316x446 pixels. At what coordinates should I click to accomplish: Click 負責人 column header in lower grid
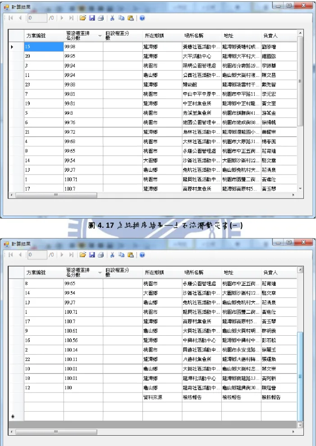click(279, 272)
